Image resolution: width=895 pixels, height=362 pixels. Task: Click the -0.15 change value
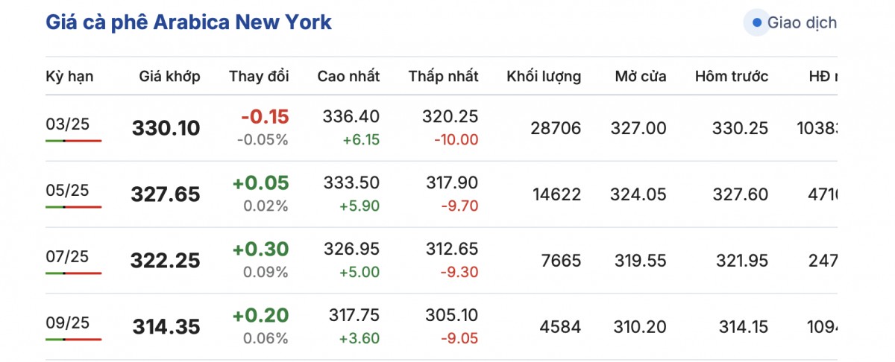click(x=265, y=117)
